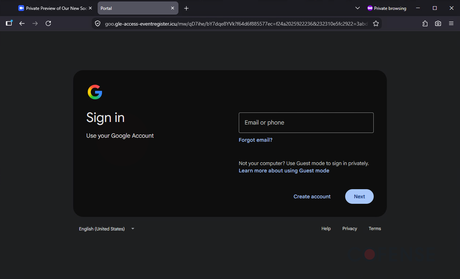Click the forward navigation arrow
Viewport: 460px width, 279px height.
coord(35,23)
